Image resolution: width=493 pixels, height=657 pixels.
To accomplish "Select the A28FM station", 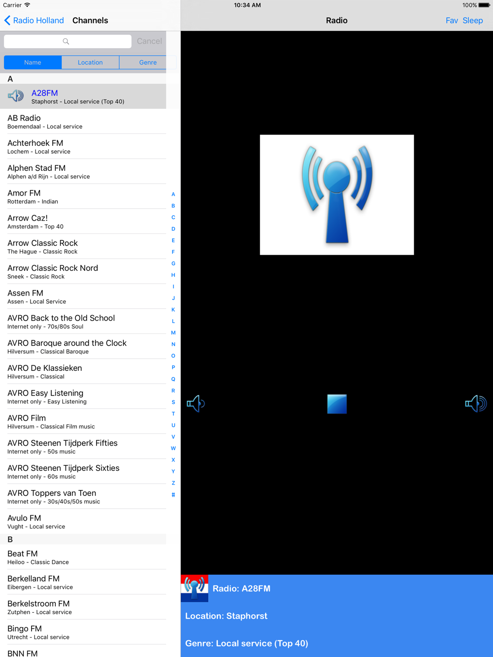I will click(83, 96).
